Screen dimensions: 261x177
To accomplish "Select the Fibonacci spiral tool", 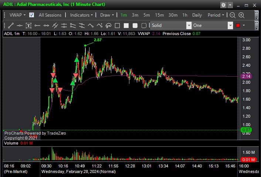I will (108, 25).
